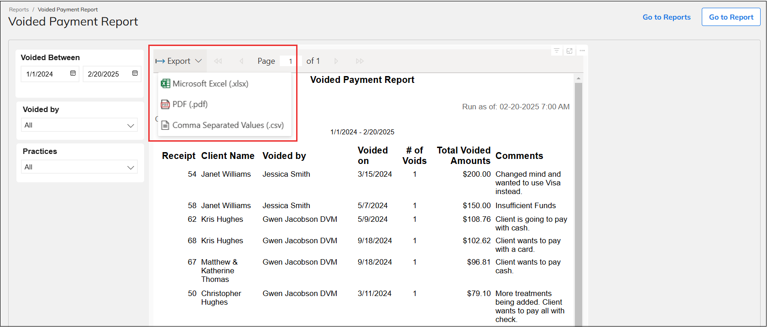Viewport: 767px width, 327px height.
Task: Expand the Voided by dropdown
Action: (x=79, y=125)
